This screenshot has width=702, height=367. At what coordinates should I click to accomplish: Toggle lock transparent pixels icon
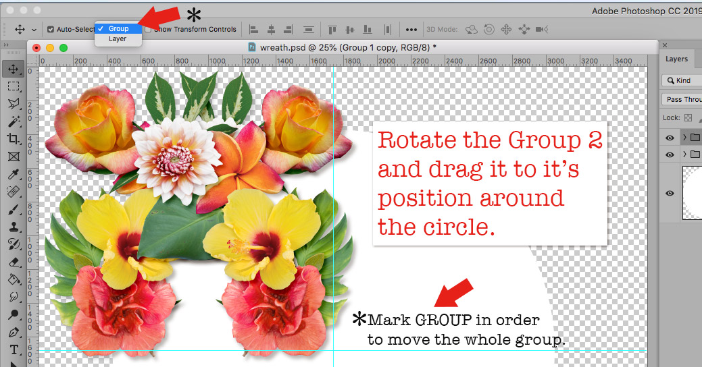click(x=688, y=117)
